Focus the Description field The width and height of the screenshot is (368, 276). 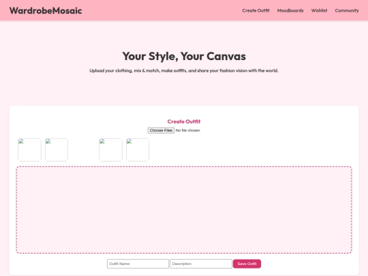[201, 264]
